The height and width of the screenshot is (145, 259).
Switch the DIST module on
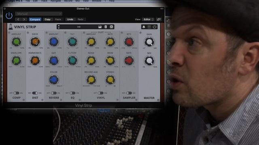pos(35,93)
